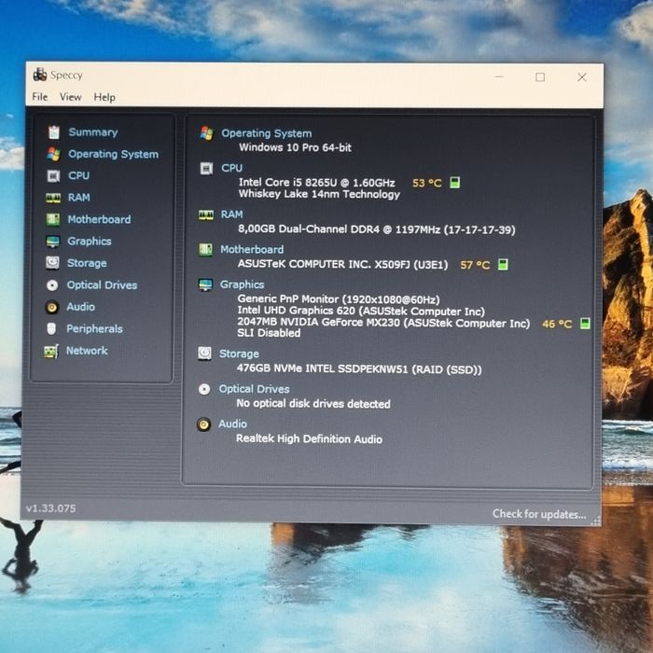Click Speccy app icon in title bar
The width and height of the screenshot is (653, 653).
[x=40, y=75]
